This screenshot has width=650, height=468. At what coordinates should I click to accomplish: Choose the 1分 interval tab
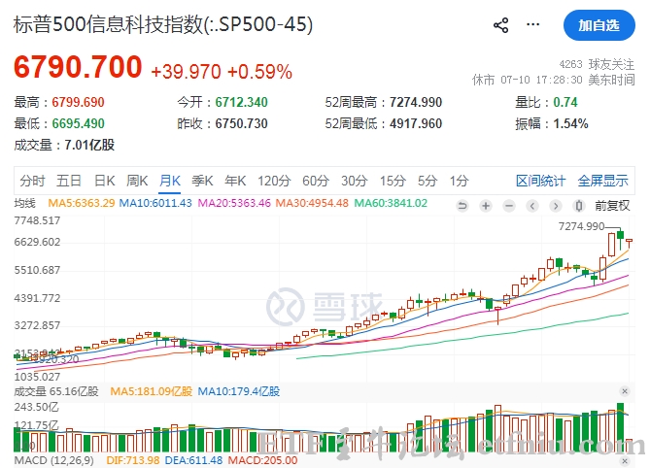[460, 181]
